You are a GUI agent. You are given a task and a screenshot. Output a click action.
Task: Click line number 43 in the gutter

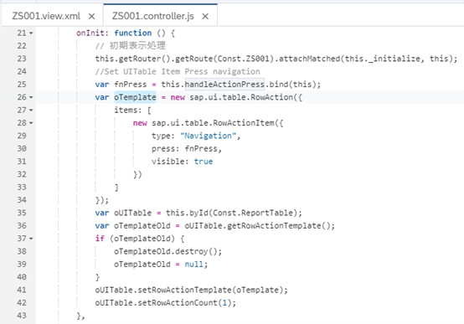(x=22, y=316)
